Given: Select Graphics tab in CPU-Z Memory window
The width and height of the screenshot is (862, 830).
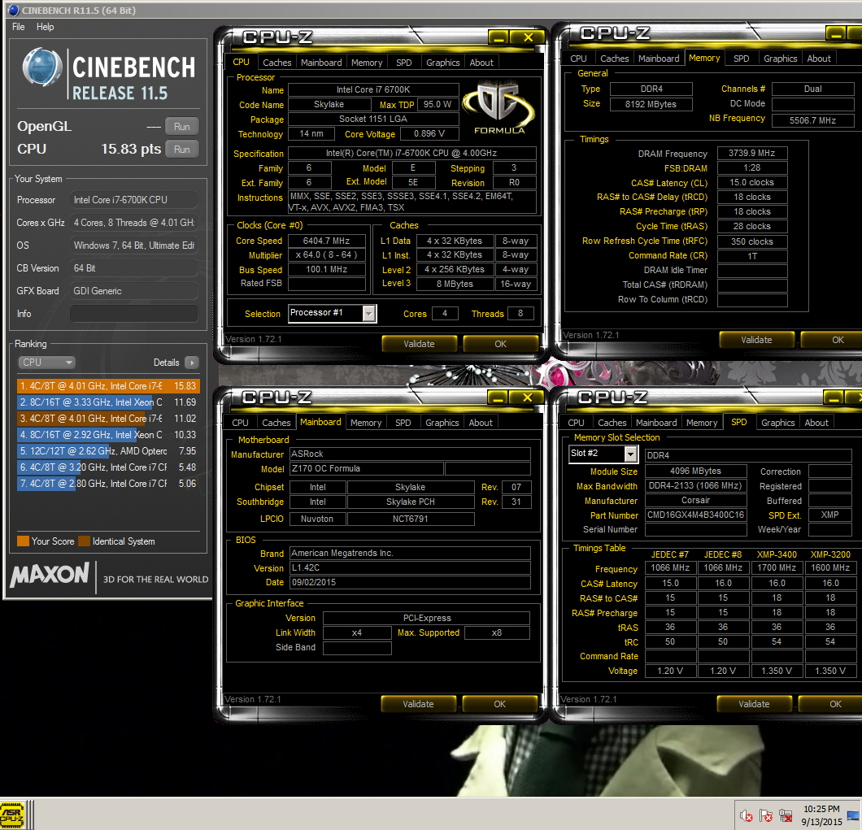Looking at the screenshot, I should pyautogui.click(x=780, y=59).
